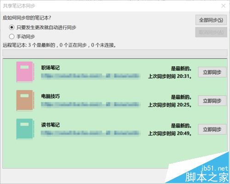Click the brown 电脑技巧 notebook icon
The image size is (230, 184).
click(x=25, y=100)
